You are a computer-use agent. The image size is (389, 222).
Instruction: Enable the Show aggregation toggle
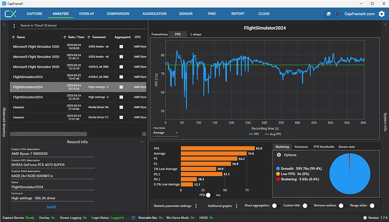click(275, 206)
